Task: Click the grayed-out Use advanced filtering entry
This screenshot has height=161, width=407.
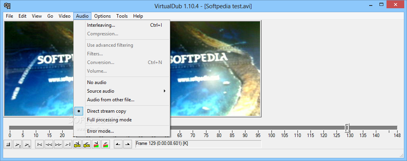Action: point(122,45)
